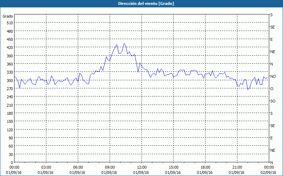This screenshot has height=176, width=283.
Task: Select the 180 degree tick label
Action: [x=10, y=113]
